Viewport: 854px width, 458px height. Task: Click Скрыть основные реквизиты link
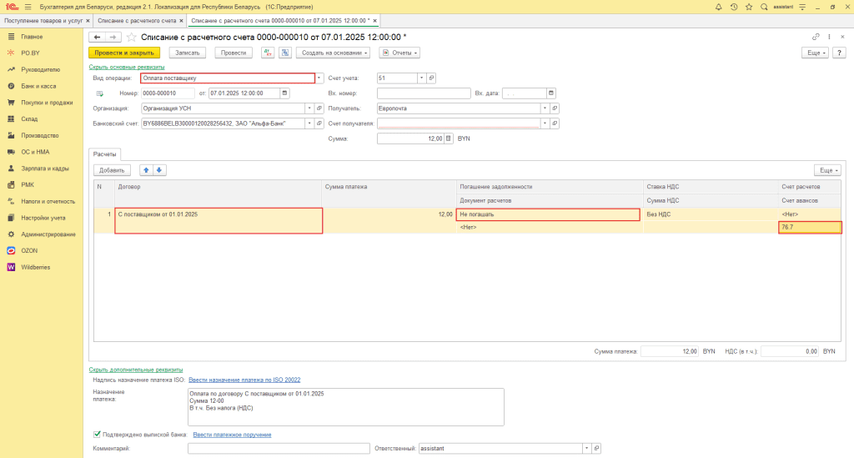tap(127, 67)
